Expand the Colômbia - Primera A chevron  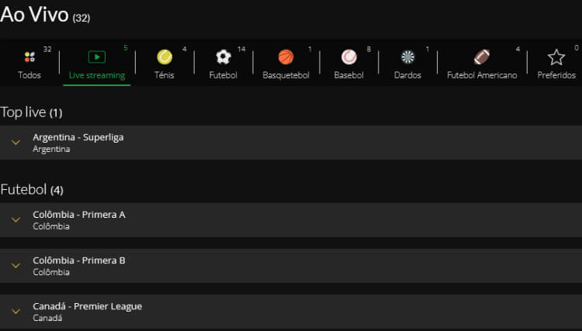(x=16, y=220)
